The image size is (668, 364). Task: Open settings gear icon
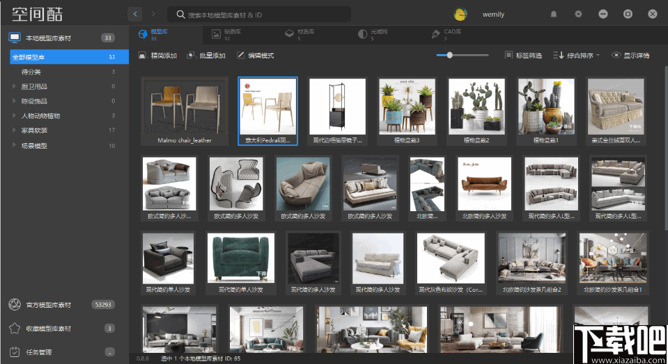pyautogui.click(x=578, y=14)
